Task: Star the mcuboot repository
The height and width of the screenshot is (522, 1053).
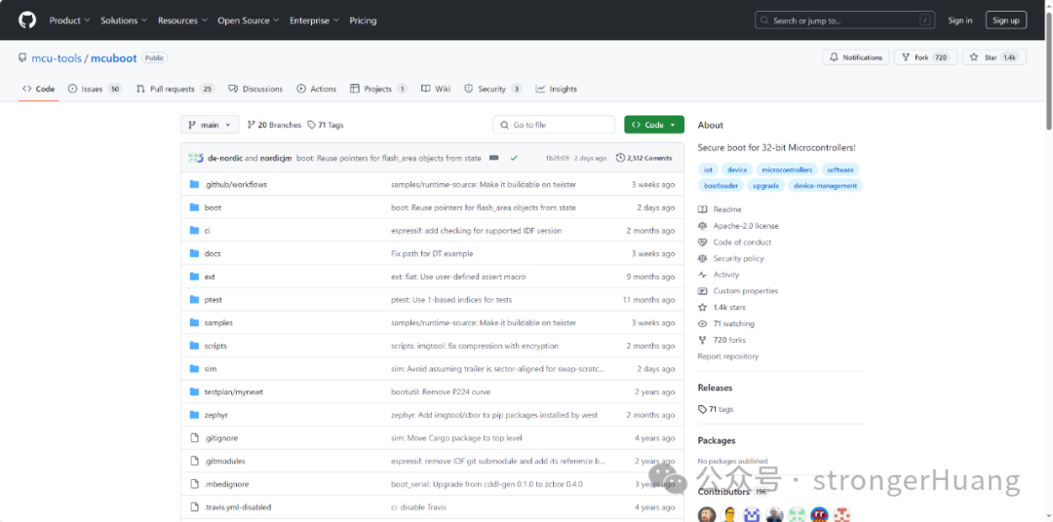Action: pos(994,57)
